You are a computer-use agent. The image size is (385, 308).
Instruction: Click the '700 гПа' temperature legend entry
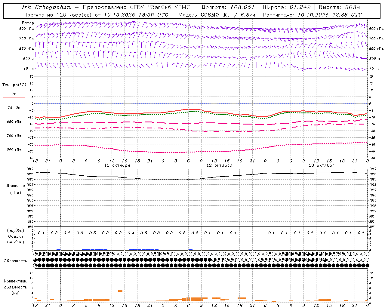click(14, 136)
